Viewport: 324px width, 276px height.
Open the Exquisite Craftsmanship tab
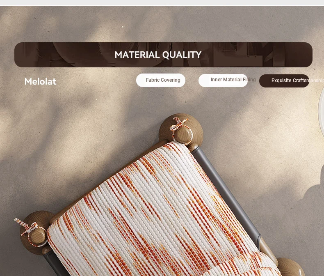tap(284, 80)
